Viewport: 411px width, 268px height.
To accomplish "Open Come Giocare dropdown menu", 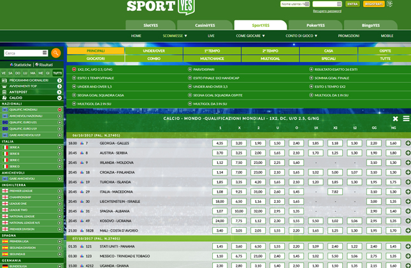I will pyautogui.click(x=250, y=36).
